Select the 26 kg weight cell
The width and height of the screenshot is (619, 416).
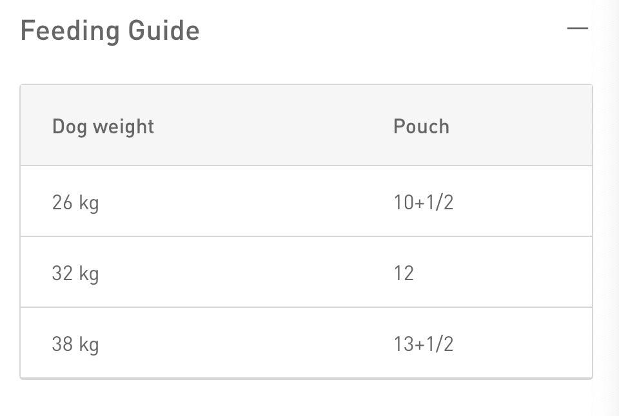75,203
